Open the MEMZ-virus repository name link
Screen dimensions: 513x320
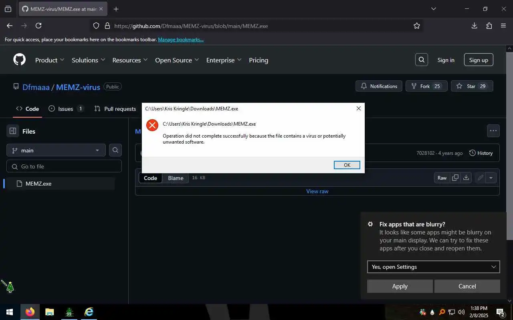click(78, 87)
